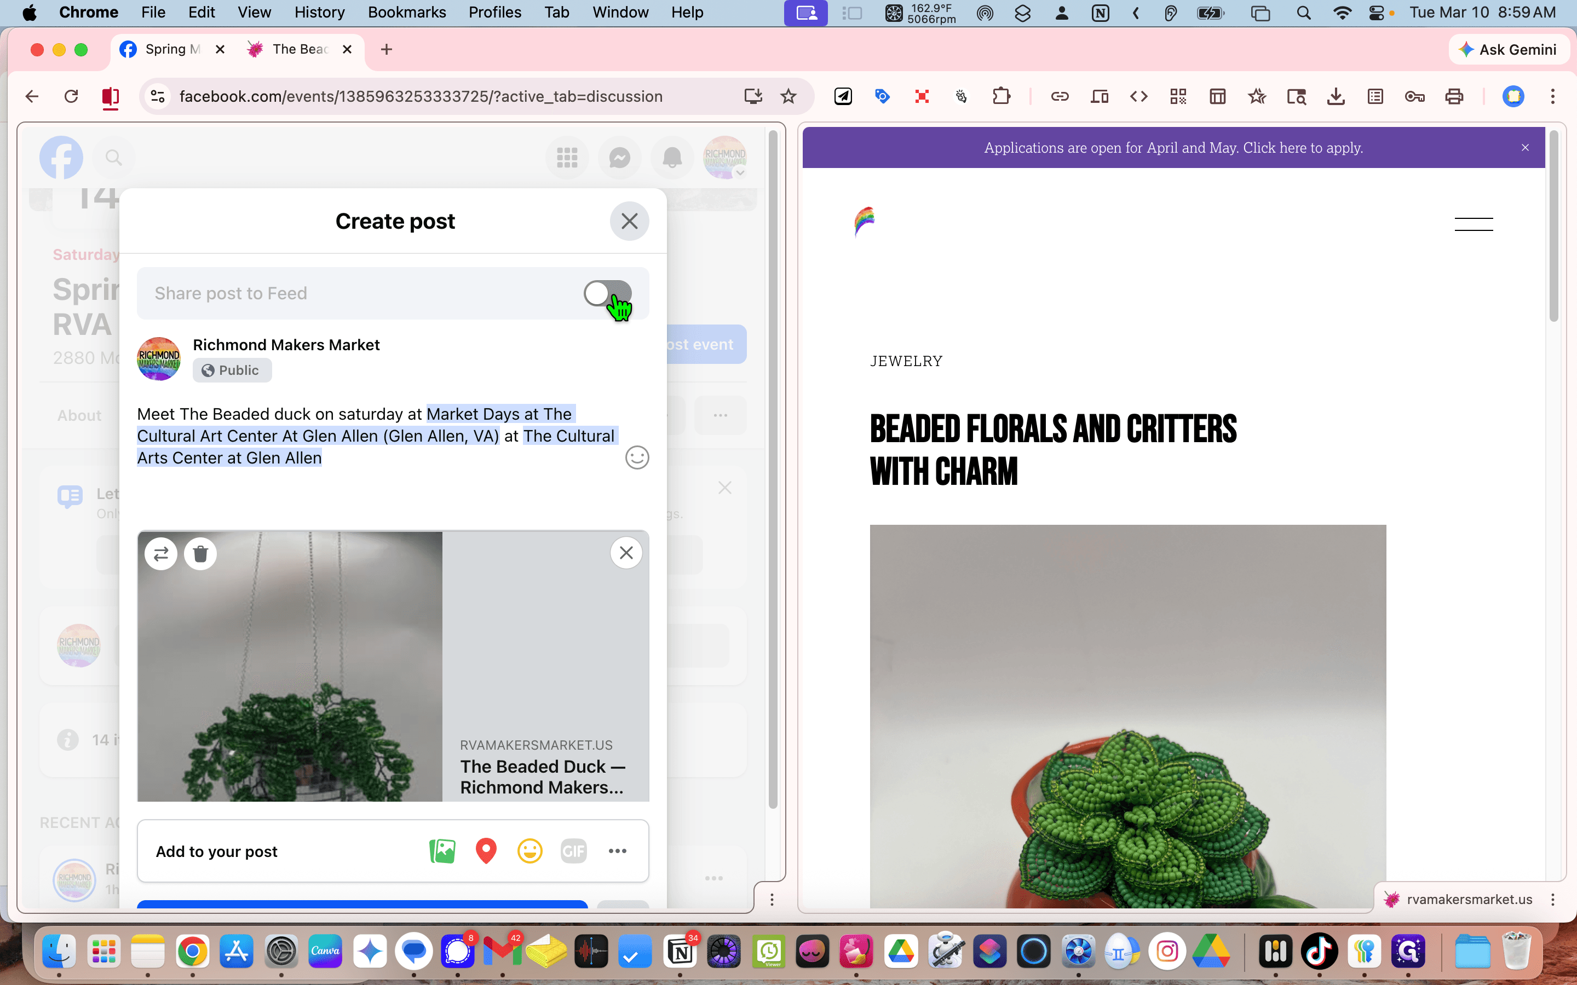Add a check-in location pin
The image size is (1577, 985).
pyautogui.click(x=486, y=851)
